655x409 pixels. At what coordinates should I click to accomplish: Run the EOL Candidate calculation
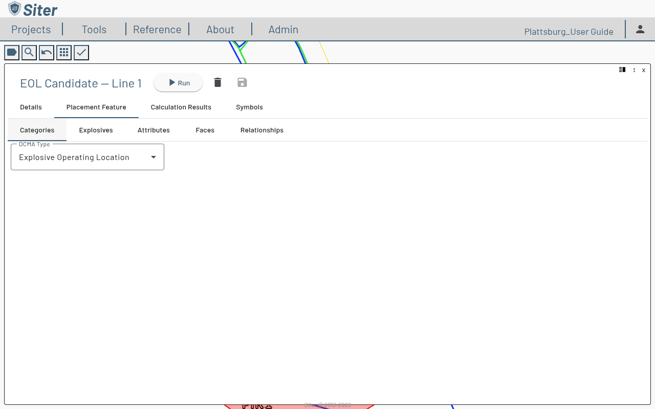point(178,83)
